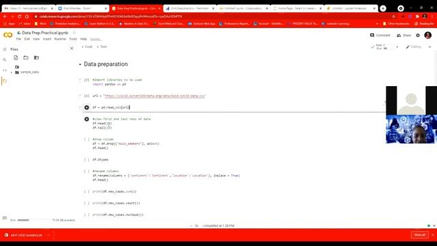This screenshot has width=437, height=246.
Task: Open the File menu
Action: [18, 39]
